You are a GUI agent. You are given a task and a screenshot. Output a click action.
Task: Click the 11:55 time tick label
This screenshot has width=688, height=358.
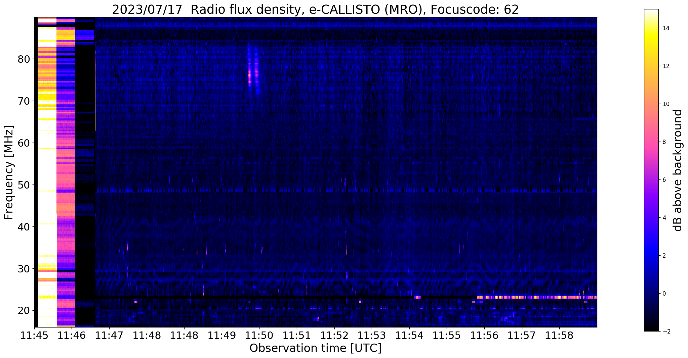pyautogui.click(x=447, y=336)
